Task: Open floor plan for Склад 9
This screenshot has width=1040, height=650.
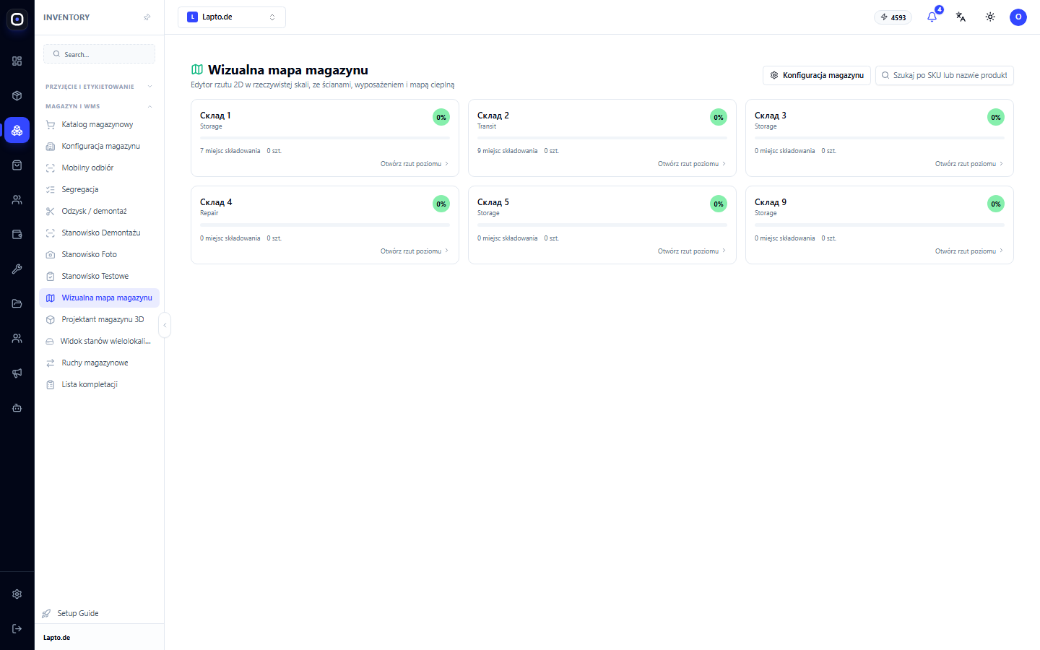Action: pos(969,251)
